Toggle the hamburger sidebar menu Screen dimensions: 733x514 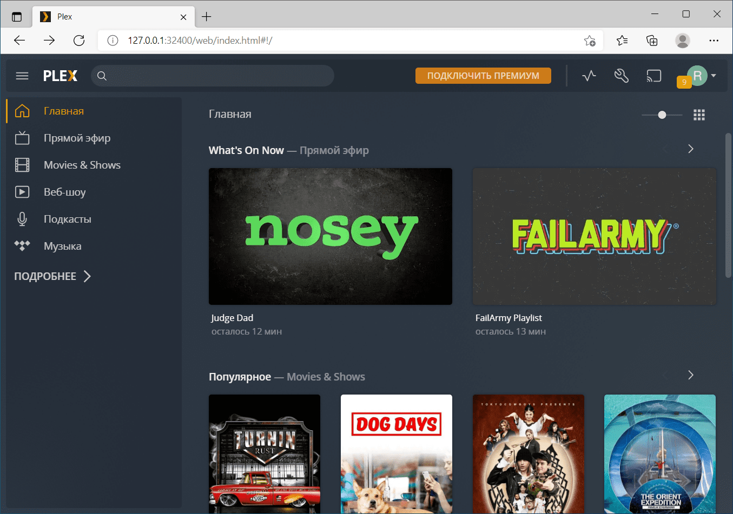click(22, 76)
